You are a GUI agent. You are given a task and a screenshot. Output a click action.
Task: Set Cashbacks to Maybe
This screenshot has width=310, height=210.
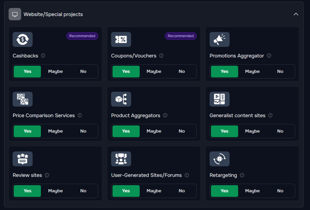(55, 71)
